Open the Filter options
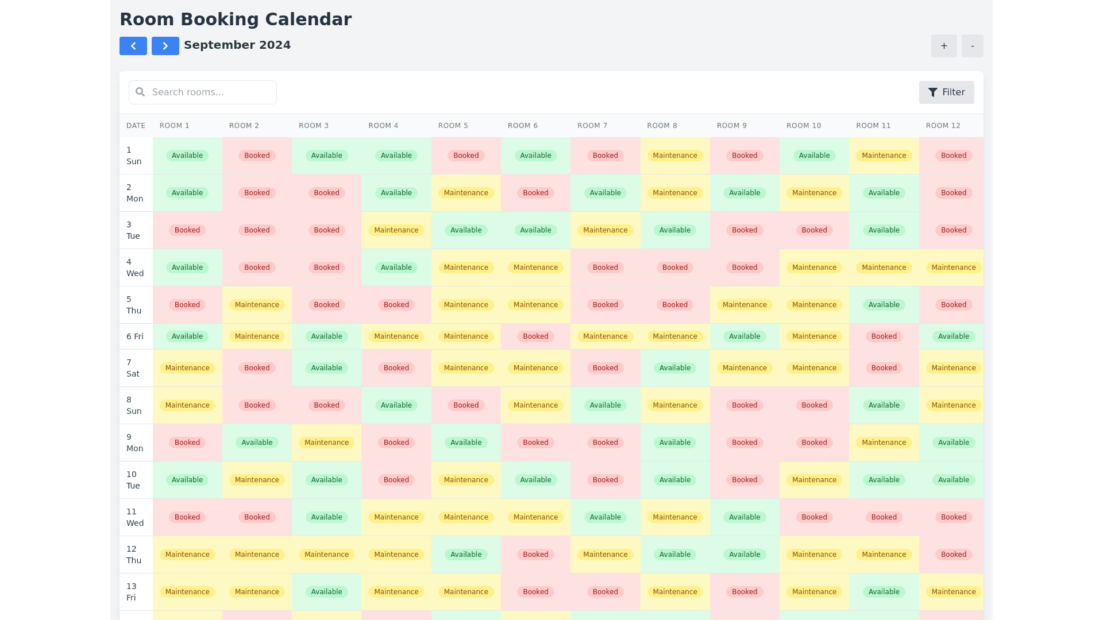Image resolution: width=1103 pixels, height=620 pixels. click(x=946, y=92)
